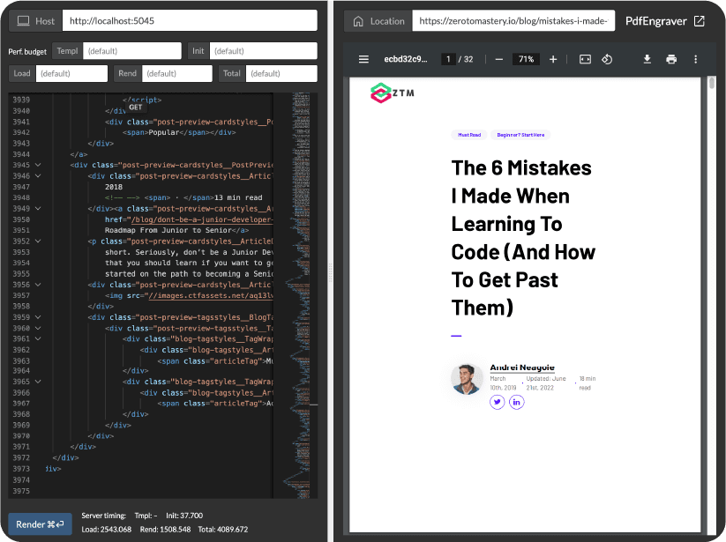Click the ZTM logo on the PDF page
726x542 pixels.
(393, 93)
